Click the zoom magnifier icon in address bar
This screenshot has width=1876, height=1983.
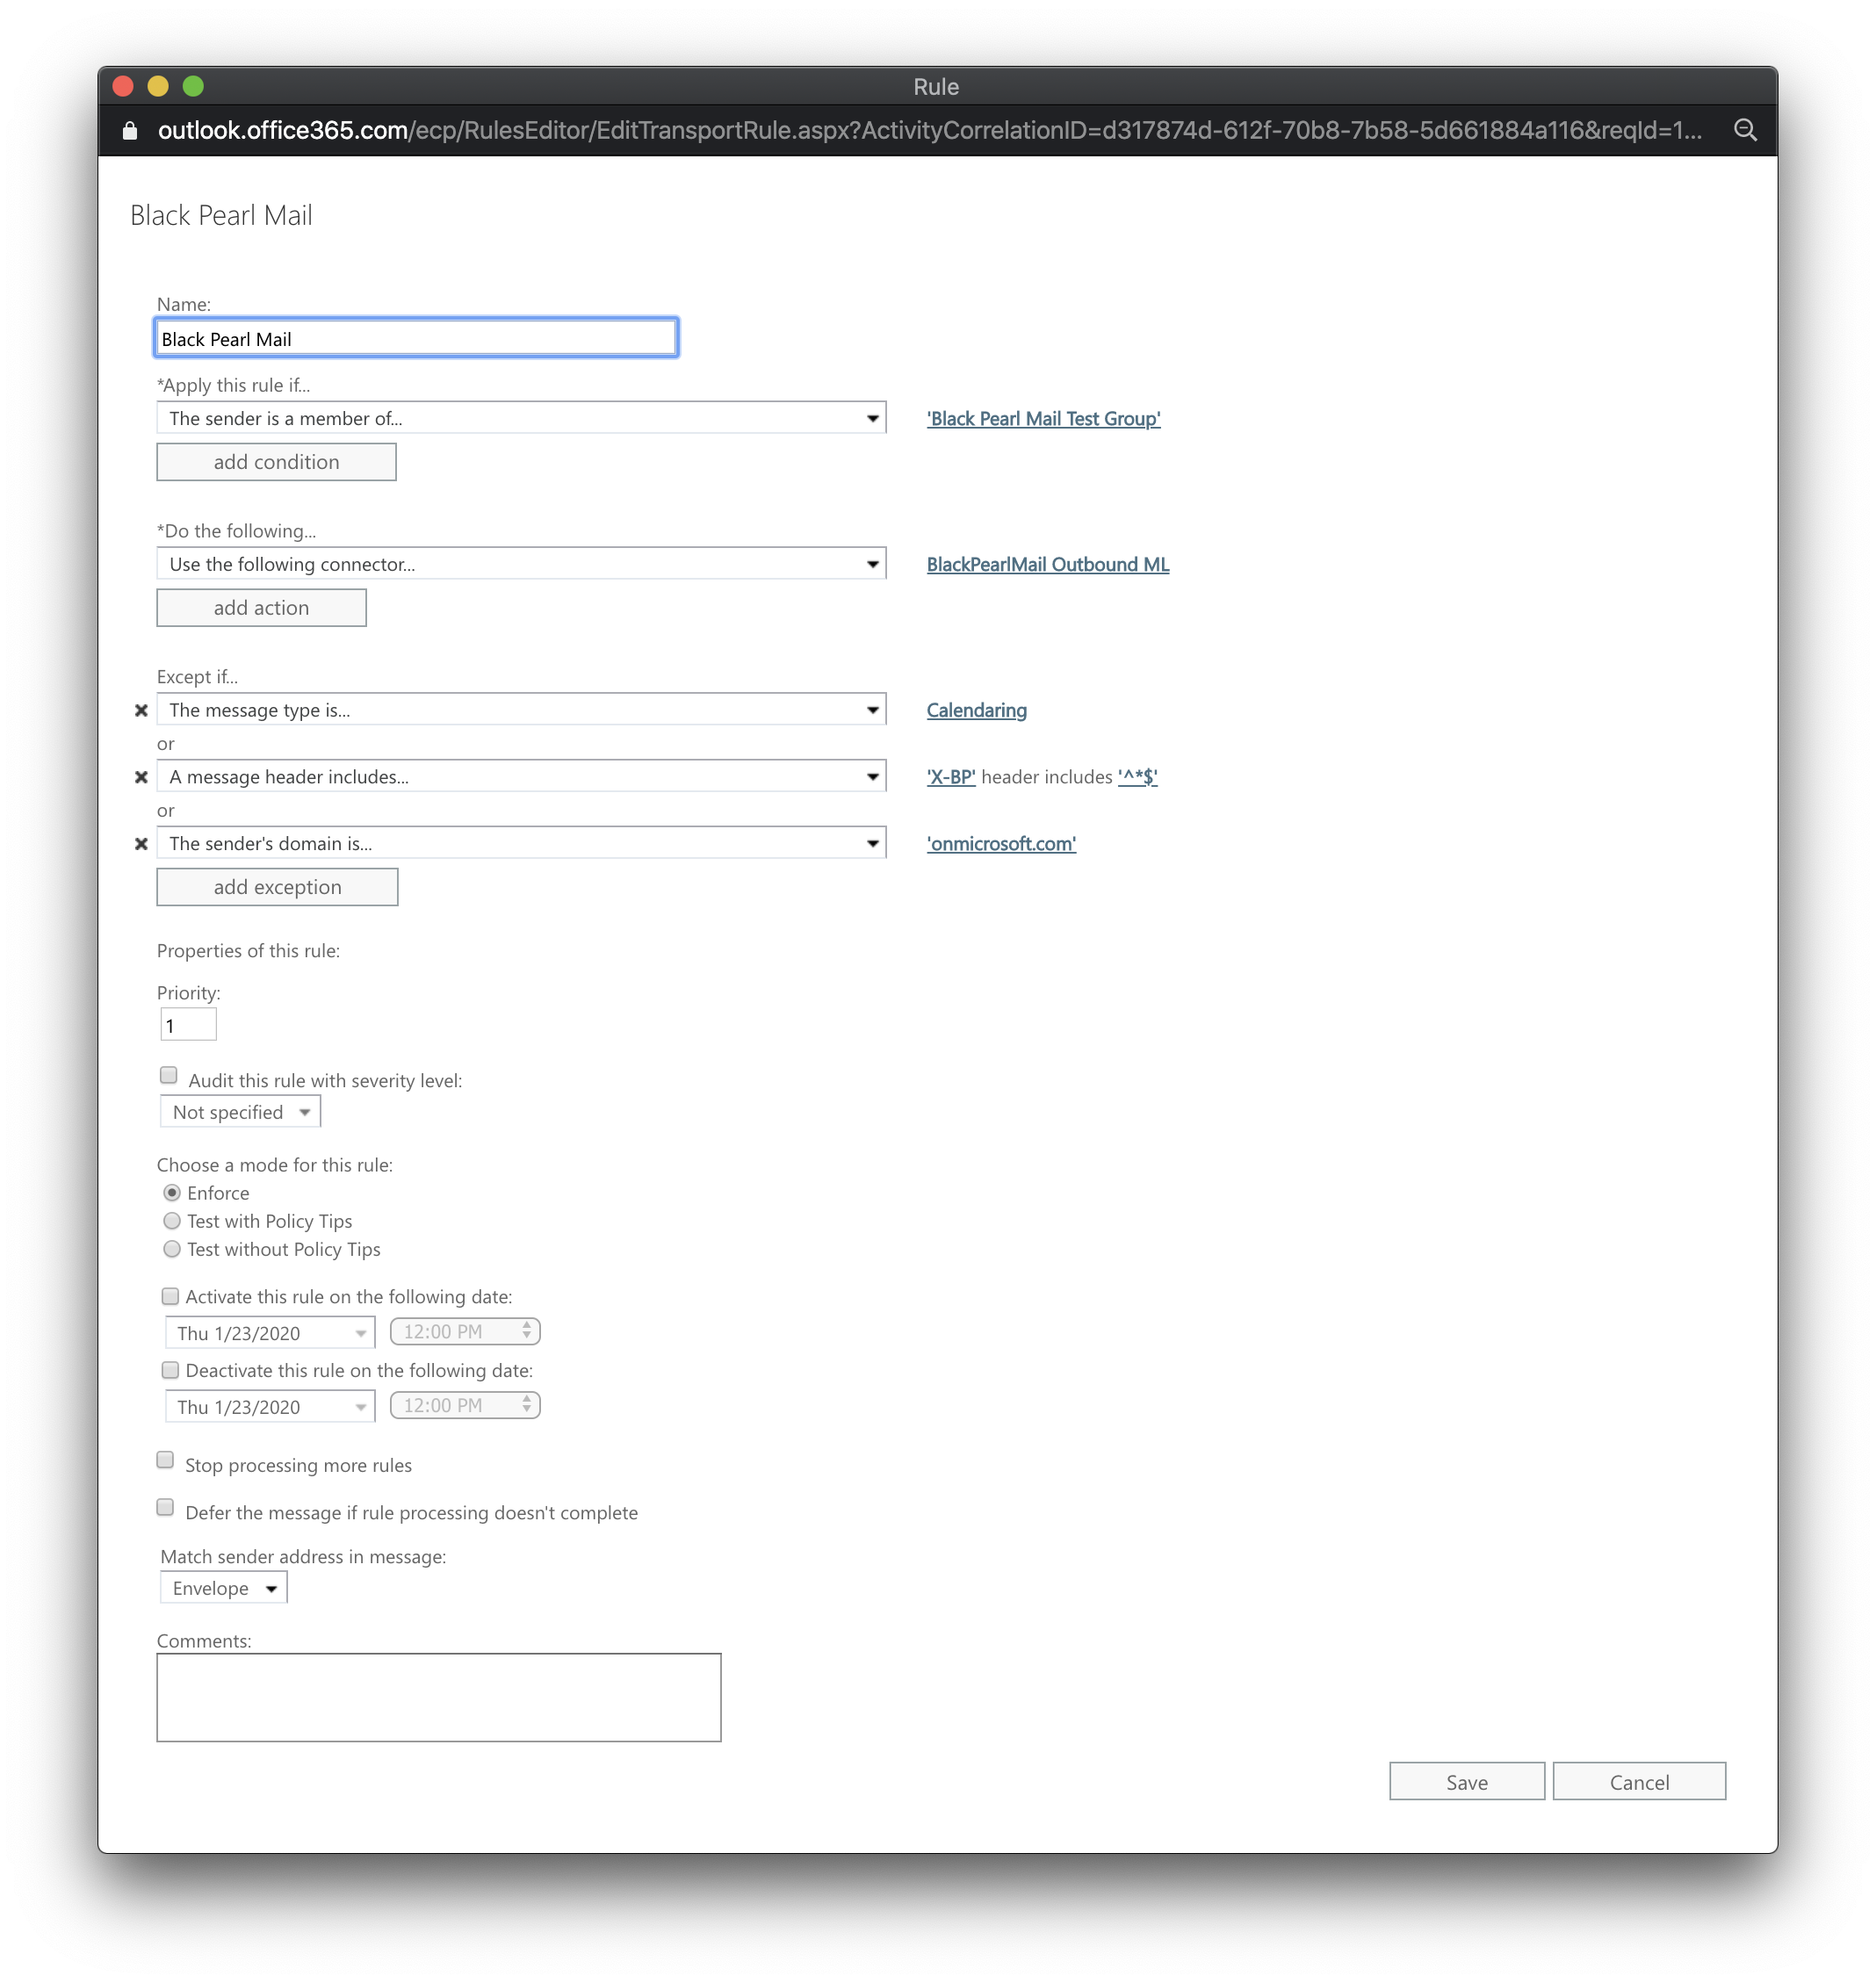tap(1745, 130)
